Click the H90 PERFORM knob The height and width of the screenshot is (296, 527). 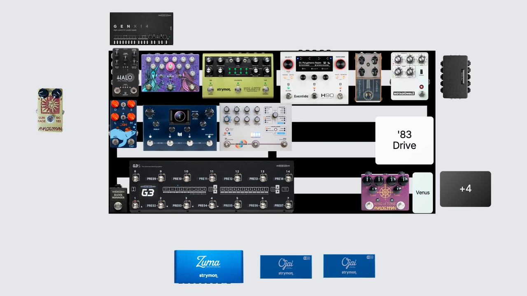[x=340, y=64]
